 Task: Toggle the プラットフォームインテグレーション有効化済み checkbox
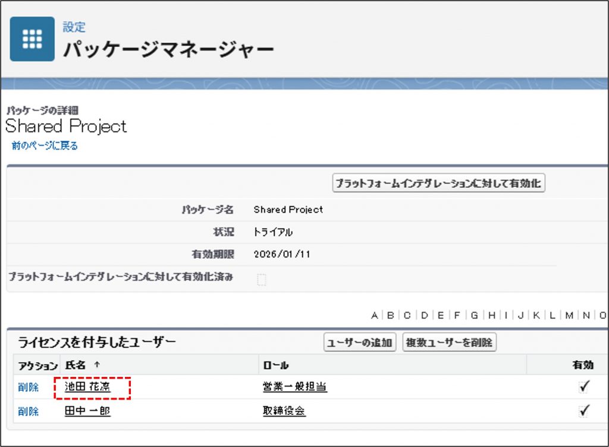pos(261,279)
